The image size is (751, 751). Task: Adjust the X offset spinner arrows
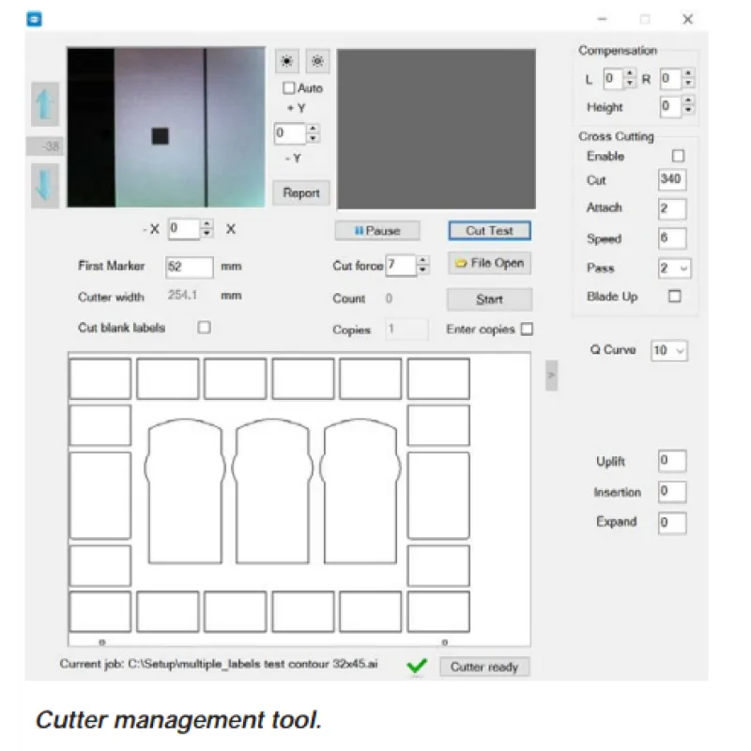(207, 228)
